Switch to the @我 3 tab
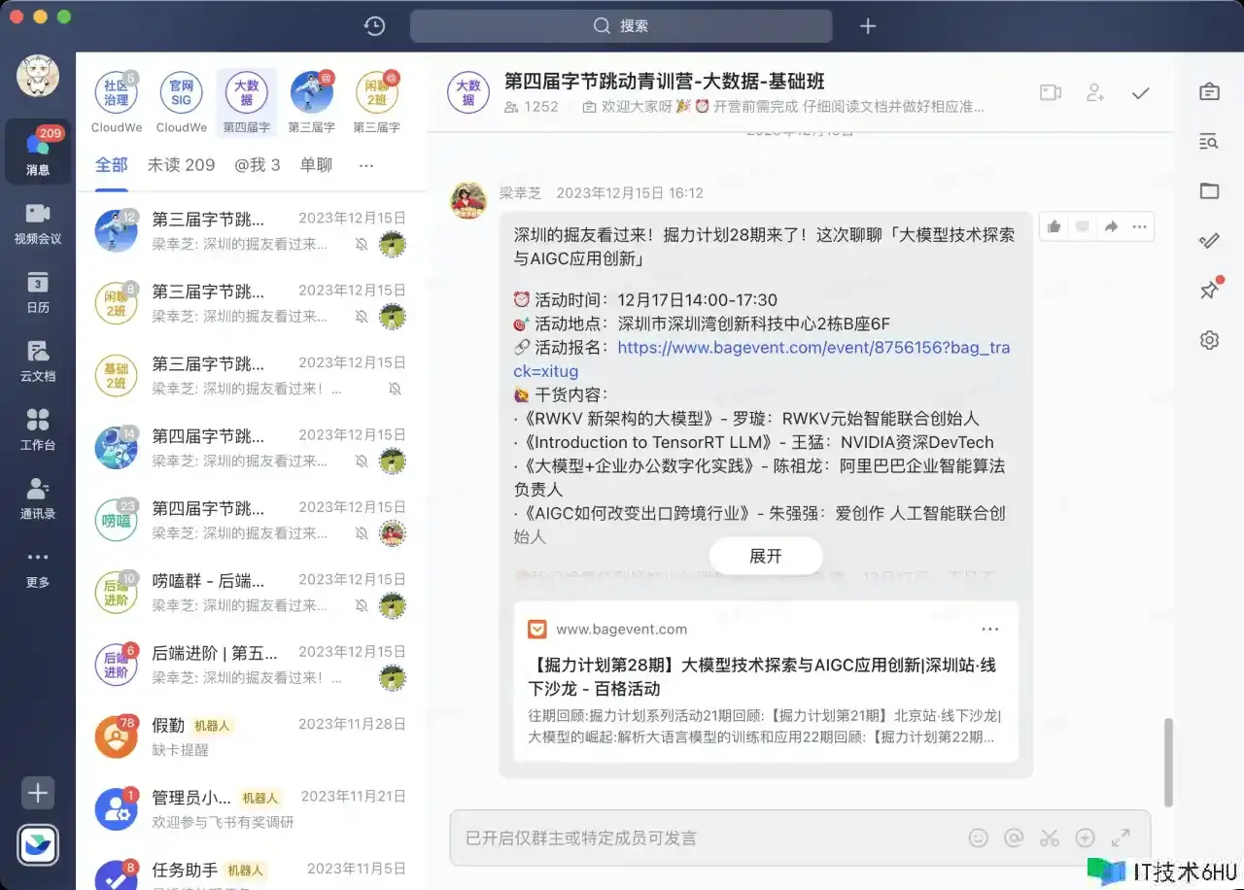Screen dimensions: 1244x890 [x=258, y=165]
